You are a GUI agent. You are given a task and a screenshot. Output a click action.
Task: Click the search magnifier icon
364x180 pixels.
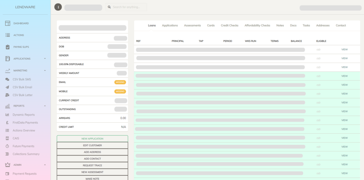[109, 7]
